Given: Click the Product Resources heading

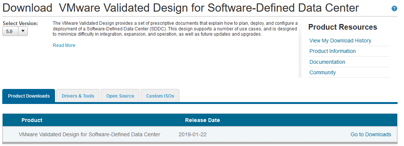Looking at the screenshot, I should 343,27.
